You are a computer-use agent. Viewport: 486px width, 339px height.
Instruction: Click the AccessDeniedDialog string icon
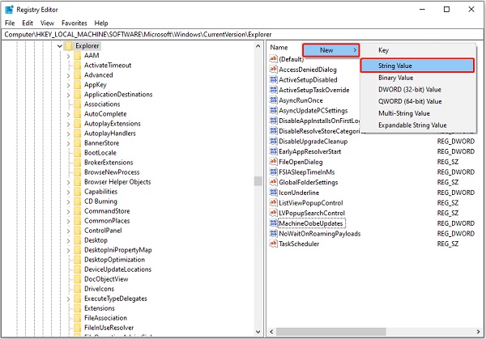(x=274, y=69)
